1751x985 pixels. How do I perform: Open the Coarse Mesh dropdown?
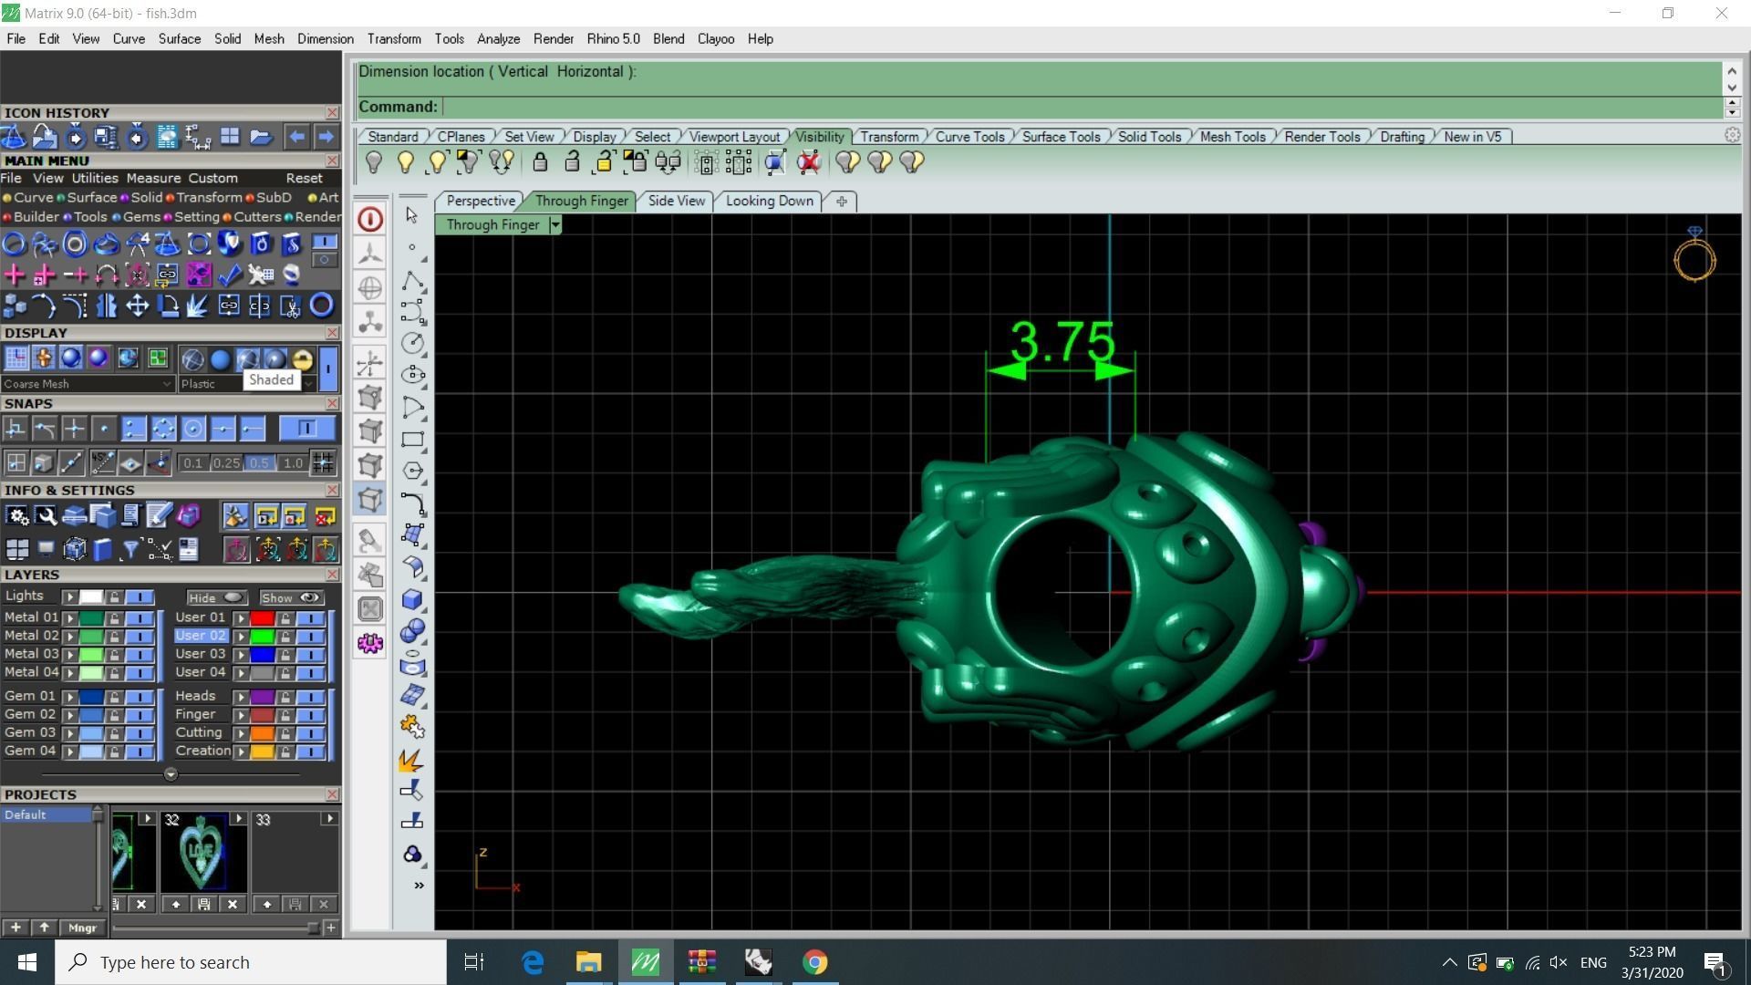(88, 384)
